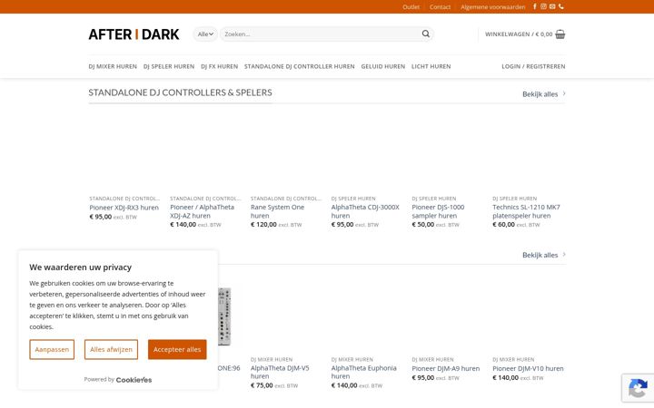Image resolution: width=654 pixels, height=408 pixels.
Task: Click Bekijk alles for standalone controllers
Action: pyautogui.click(x=544, y=94)
